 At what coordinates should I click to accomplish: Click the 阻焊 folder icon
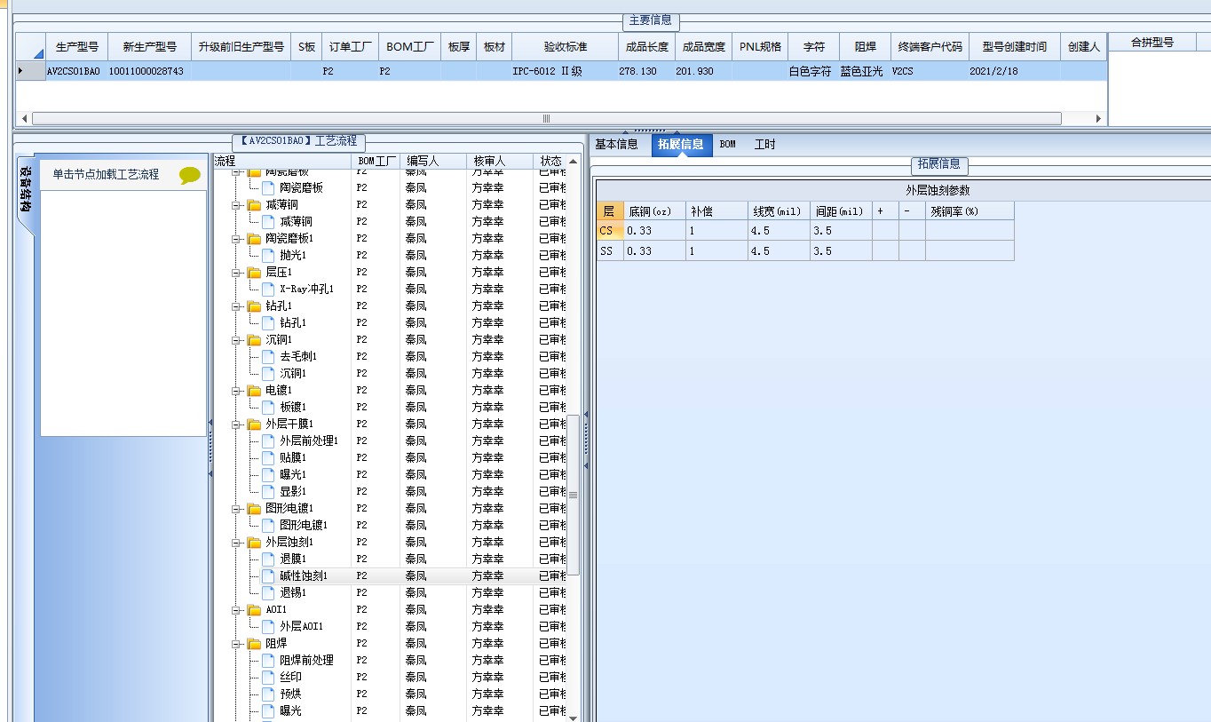pyautogui.click(x=254, y=644)
